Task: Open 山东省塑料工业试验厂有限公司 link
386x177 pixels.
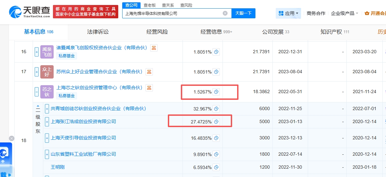Action: point(83,154)
